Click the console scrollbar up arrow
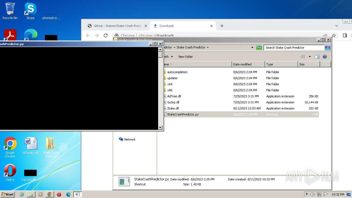This screenshot has width=352, height=198. 160,50
